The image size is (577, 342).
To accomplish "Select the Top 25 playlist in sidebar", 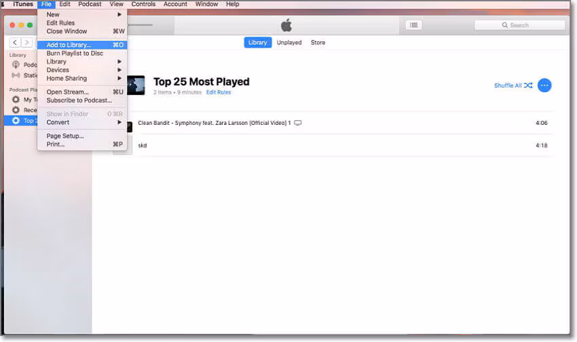I will click(21, 121).
